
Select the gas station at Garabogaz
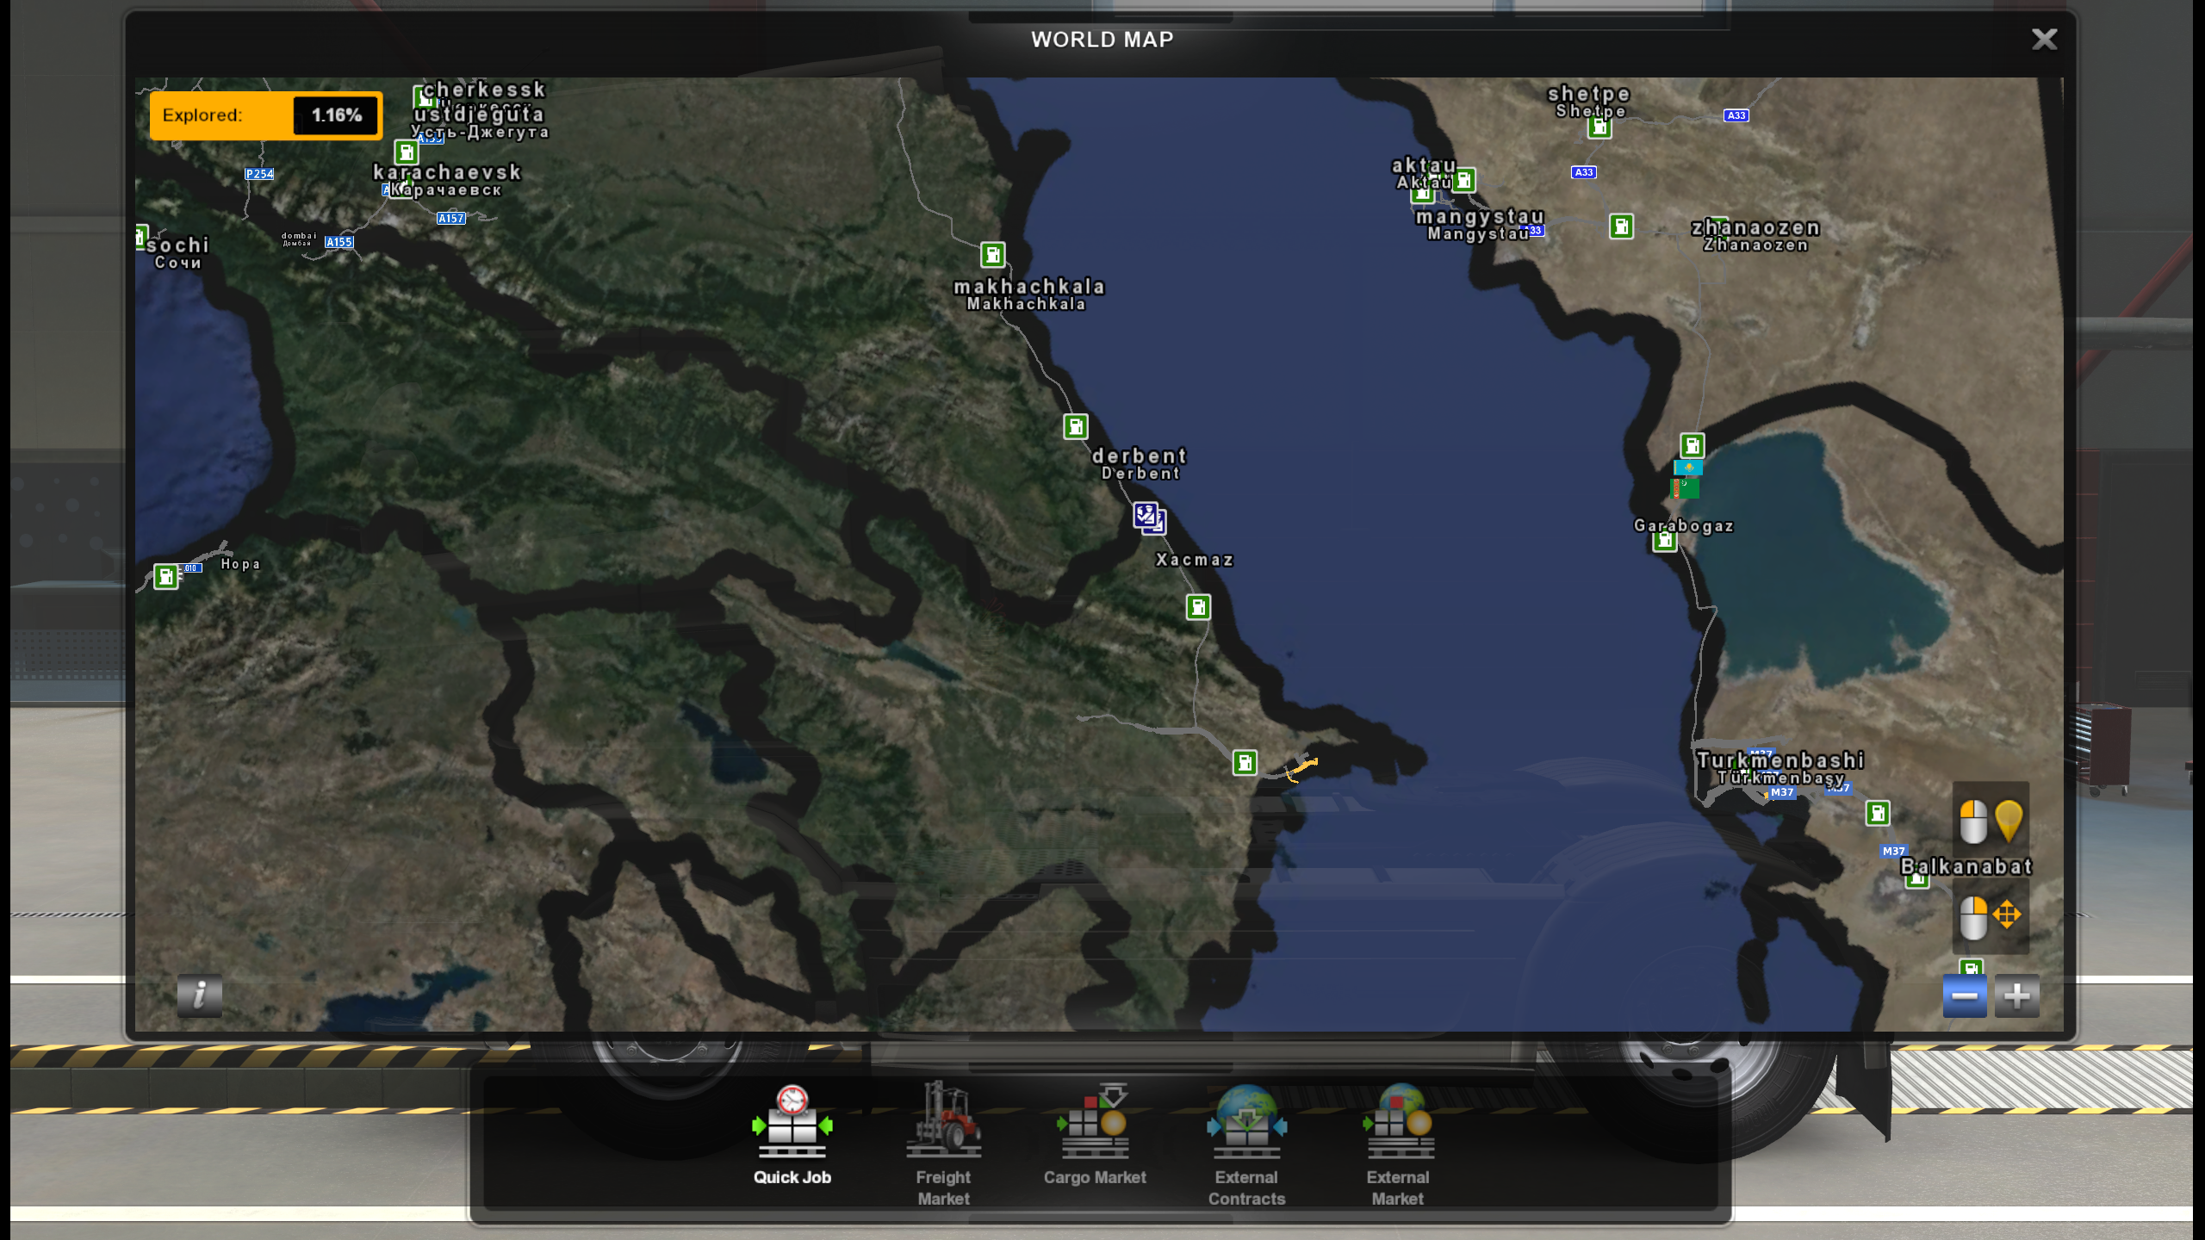1664,541
